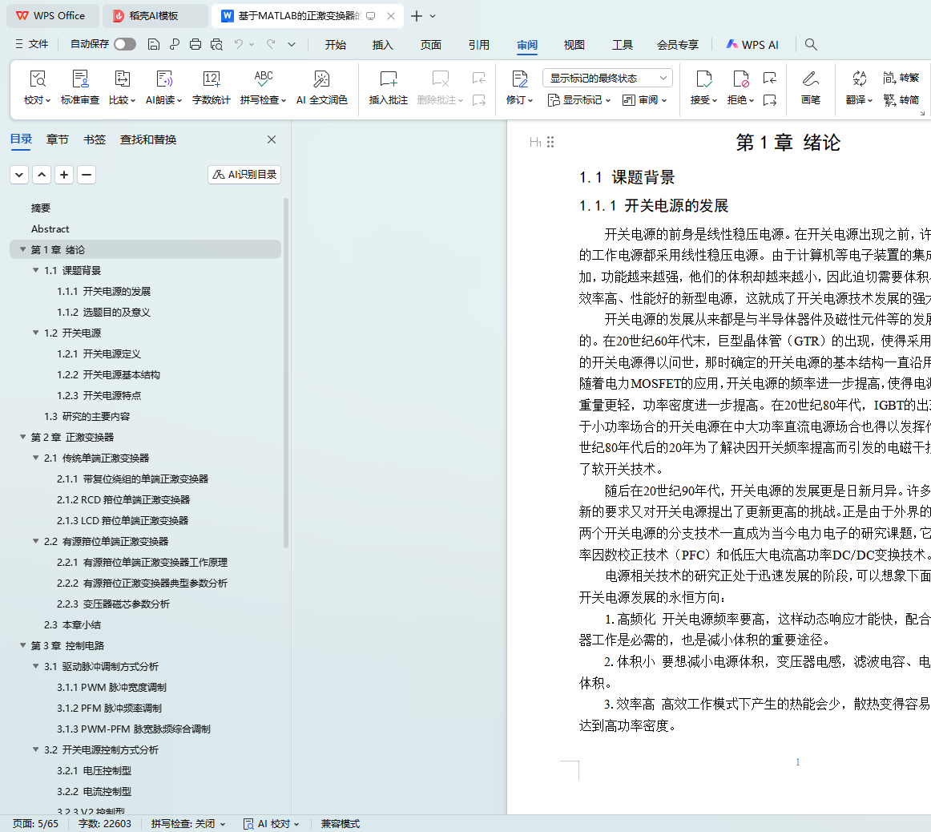
Task: Collapse the 第 2 章 正激变换器 tree node
Action: (x=23, y=437)
